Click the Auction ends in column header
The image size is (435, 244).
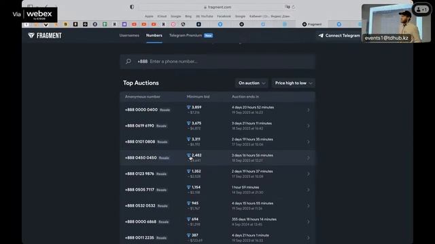[x=245, y=97]
